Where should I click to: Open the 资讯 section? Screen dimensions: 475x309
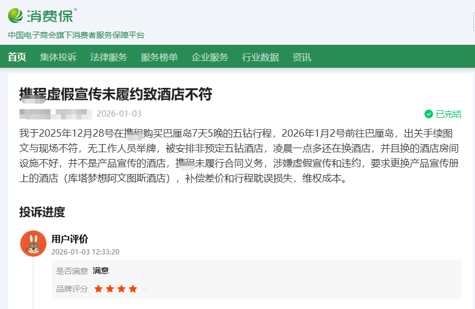[302, 57]
